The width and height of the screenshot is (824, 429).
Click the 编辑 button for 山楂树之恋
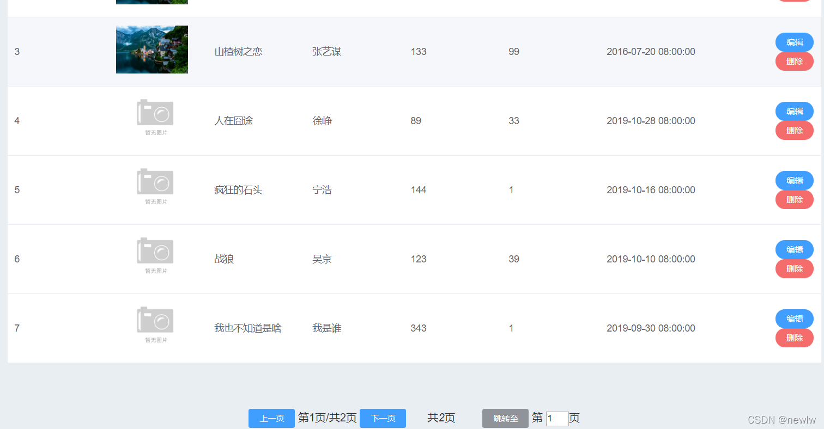[794, 42]
